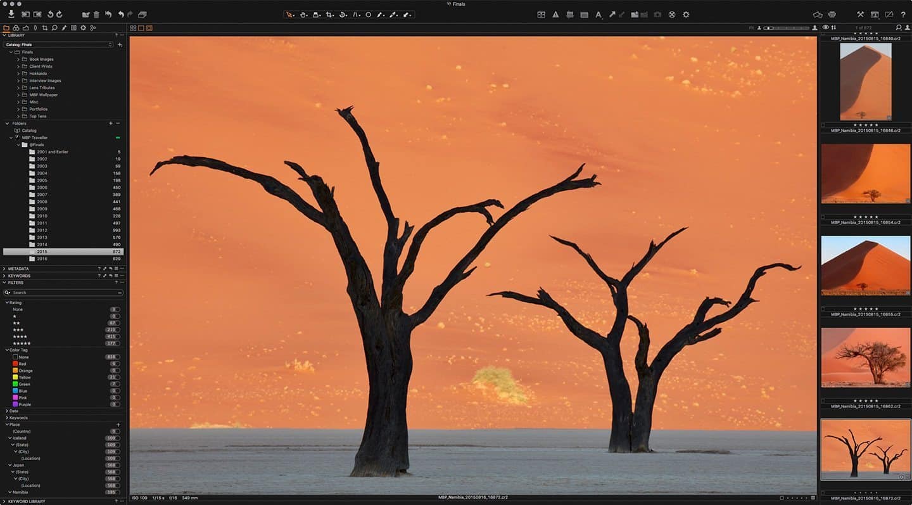
Task: Switch to the Lens tool tab
Action: [35, 28]
